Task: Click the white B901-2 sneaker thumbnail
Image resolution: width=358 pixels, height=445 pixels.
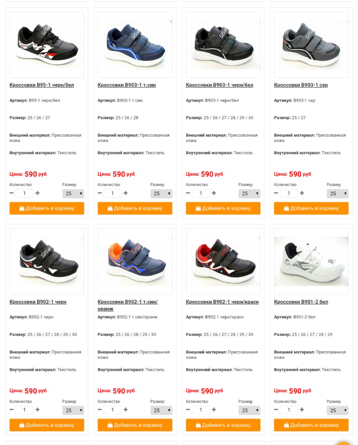Action: pyautogui.click(x=311, y=261)
